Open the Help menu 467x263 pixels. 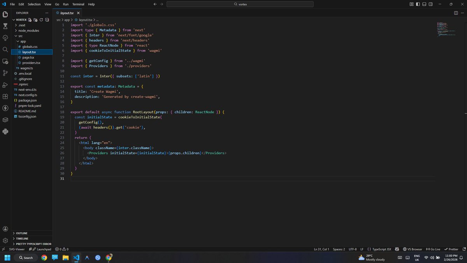[x=91, y=4]
